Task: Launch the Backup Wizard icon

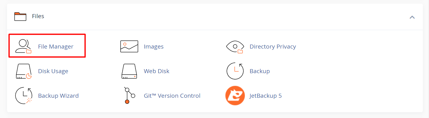Action: click(x=24, y=96)
